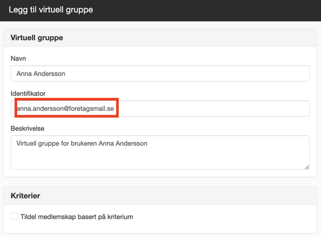Click the Beskrivelse resize handle
The width and height of the screenshot is (321, 237).
click(307, 167)
